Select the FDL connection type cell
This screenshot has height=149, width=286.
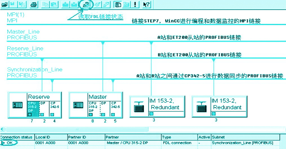click(180, 143)
